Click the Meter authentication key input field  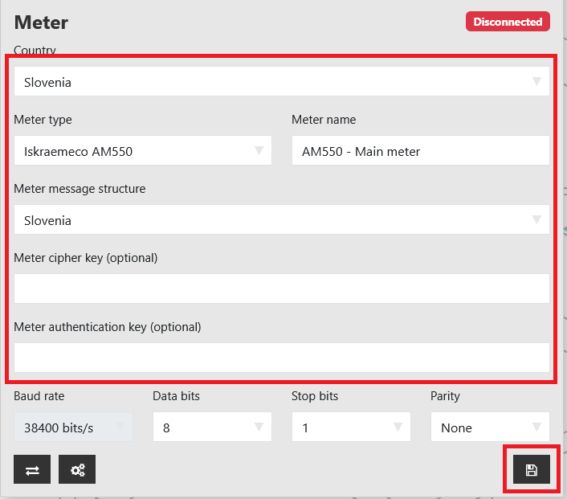tap(282, 358)
